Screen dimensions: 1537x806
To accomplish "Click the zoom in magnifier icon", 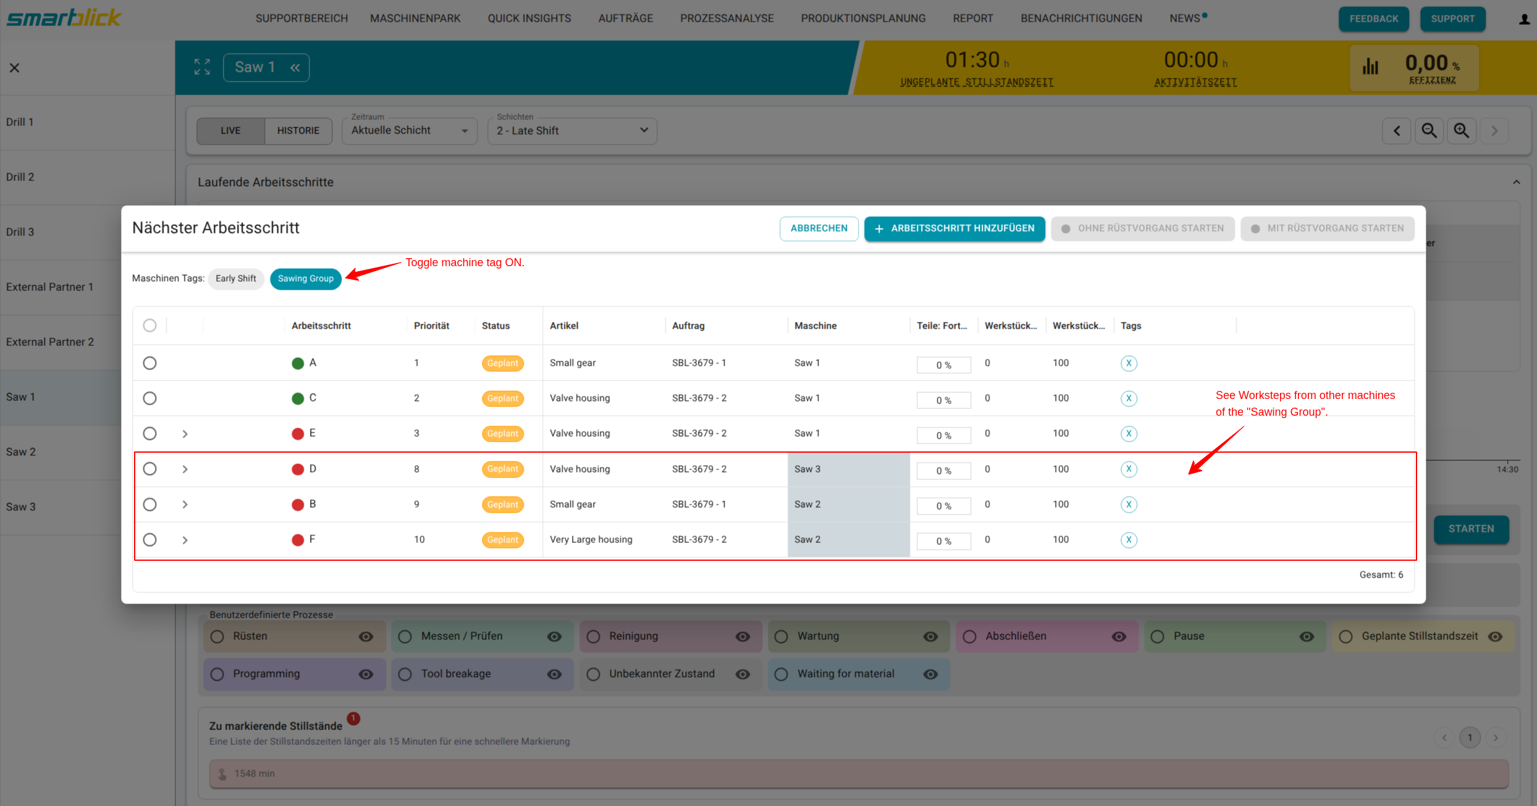I will tap(1461, 130).
